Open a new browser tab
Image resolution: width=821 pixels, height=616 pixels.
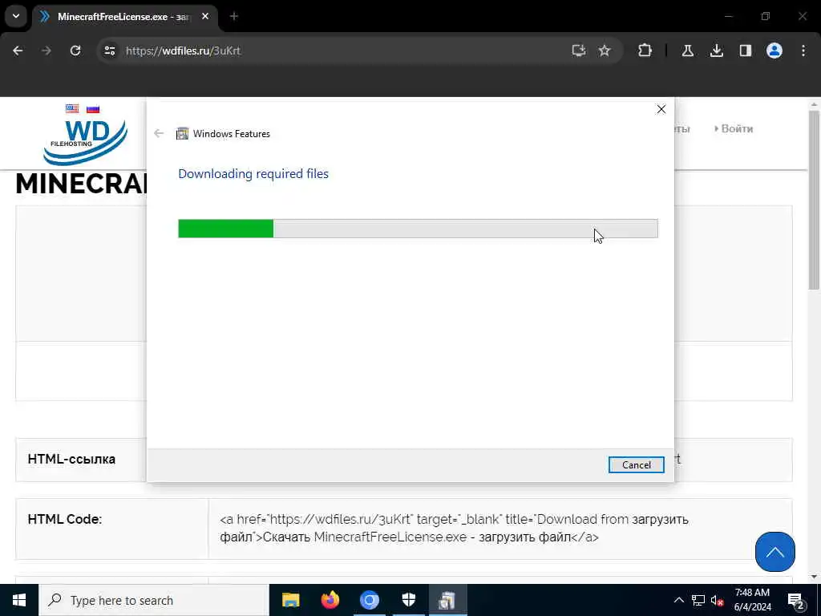(x=234, y=17)
